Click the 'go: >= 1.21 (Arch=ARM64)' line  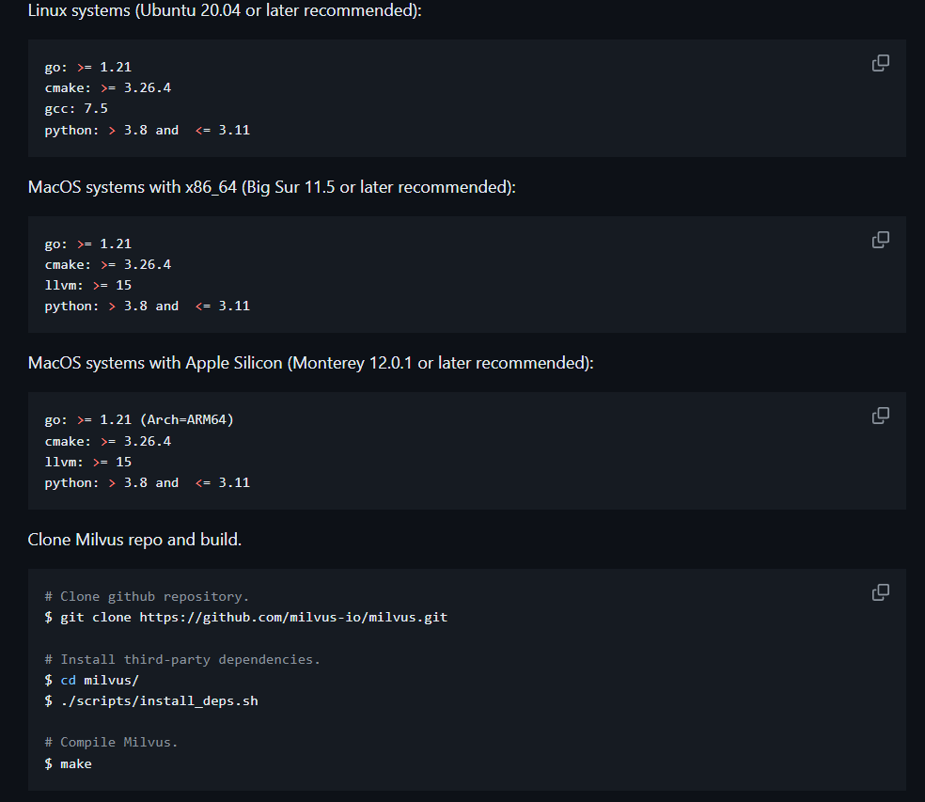[x=139, y=419]
